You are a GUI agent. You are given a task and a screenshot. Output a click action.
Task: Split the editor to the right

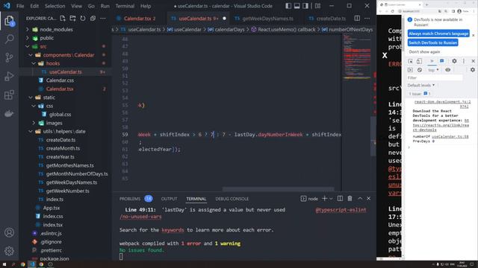point(357,18)
